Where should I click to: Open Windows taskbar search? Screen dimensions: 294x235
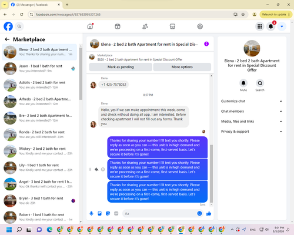[19, 229]
